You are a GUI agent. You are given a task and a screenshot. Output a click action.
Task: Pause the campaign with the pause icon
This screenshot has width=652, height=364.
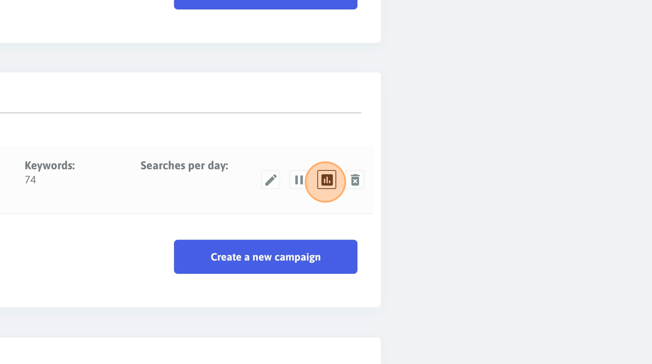pos(299,180)
